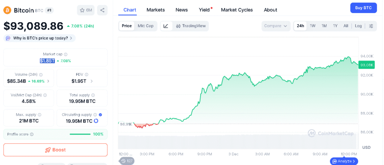The width and height of the screenshot is (384, 165).
Task: Open the Markets tab
Action: tap(156, 10)
